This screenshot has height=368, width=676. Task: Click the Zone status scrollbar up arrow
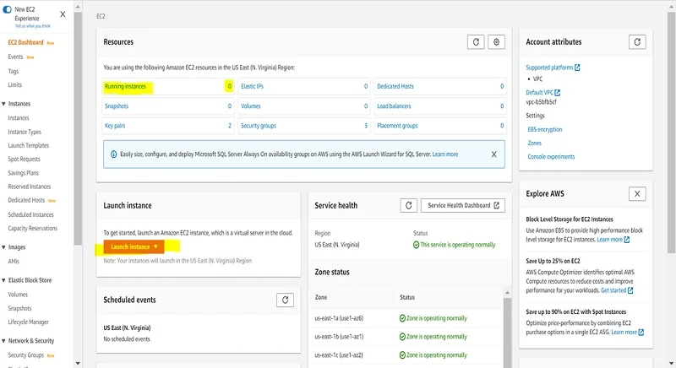(508, 293)
